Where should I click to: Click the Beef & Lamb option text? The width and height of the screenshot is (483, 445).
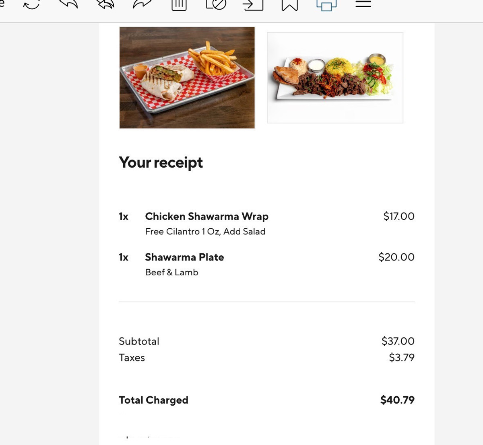(x=171, y=273)
